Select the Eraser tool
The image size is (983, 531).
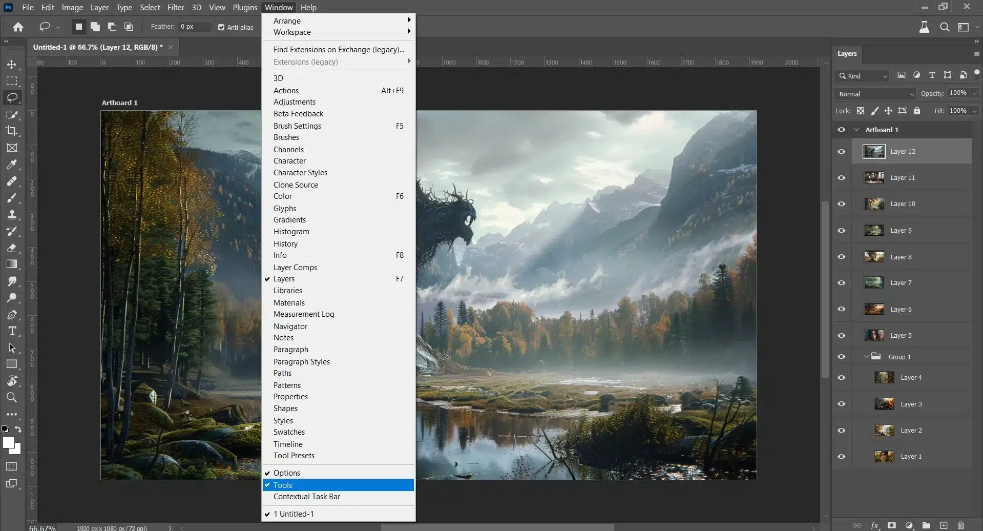tap(11, 248)
